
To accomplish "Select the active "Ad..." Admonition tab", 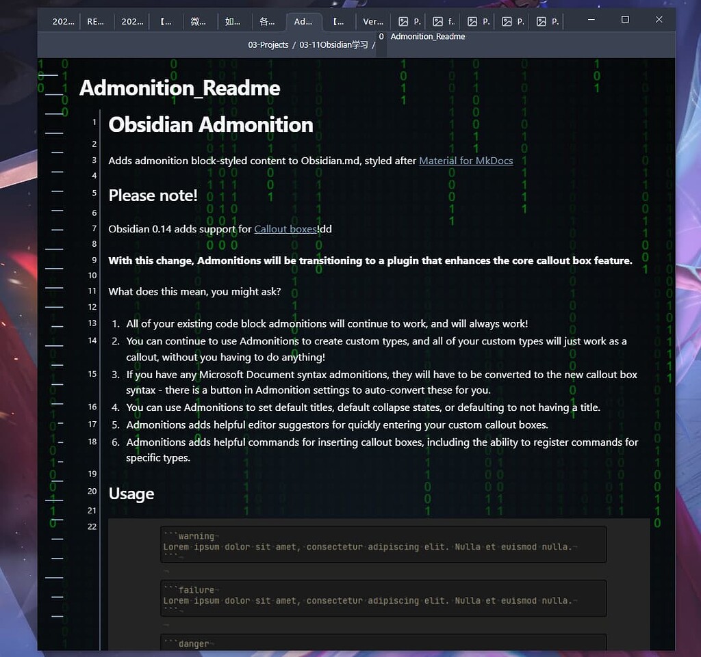I will [x=303, y=21].
